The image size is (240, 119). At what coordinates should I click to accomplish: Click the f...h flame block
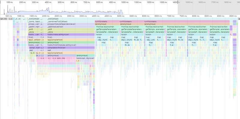pos(42,37)
